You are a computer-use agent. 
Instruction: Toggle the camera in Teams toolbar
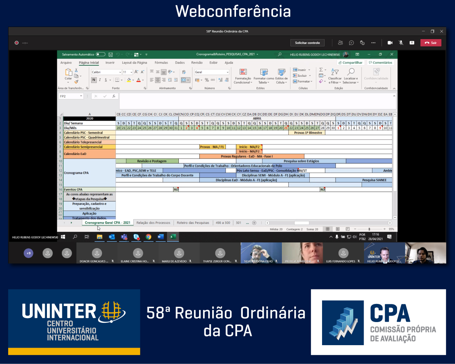(x=390, y=43)
